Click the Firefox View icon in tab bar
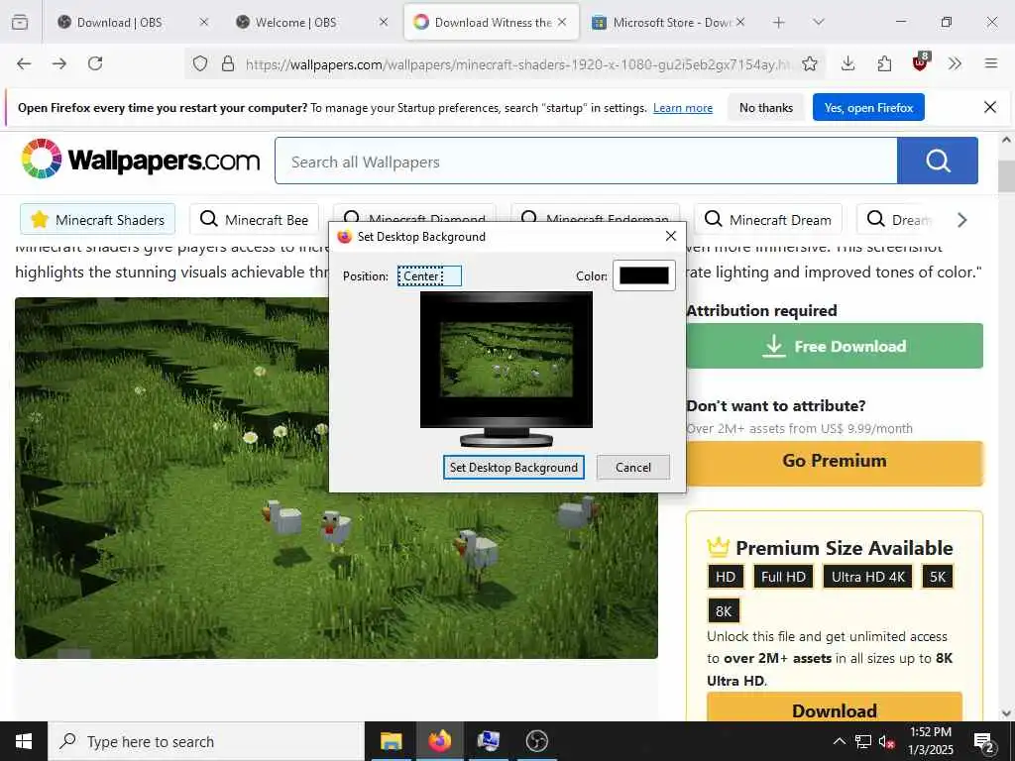The image size is (1015, 761). (x=20, y=22)
